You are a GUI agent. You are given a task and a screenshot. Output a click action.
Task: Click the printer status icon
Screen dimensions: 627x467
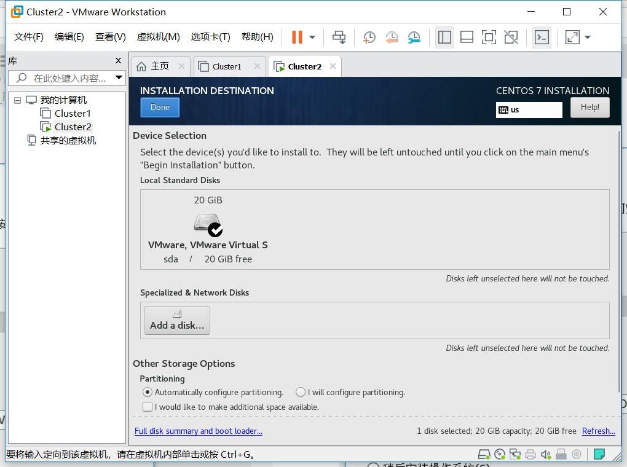click(530, 454)
